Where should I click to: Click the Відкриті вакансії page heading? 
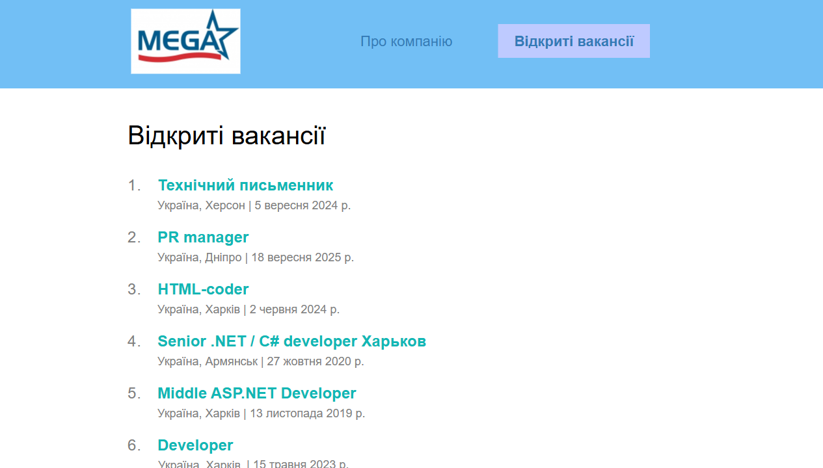pos(226,136)
